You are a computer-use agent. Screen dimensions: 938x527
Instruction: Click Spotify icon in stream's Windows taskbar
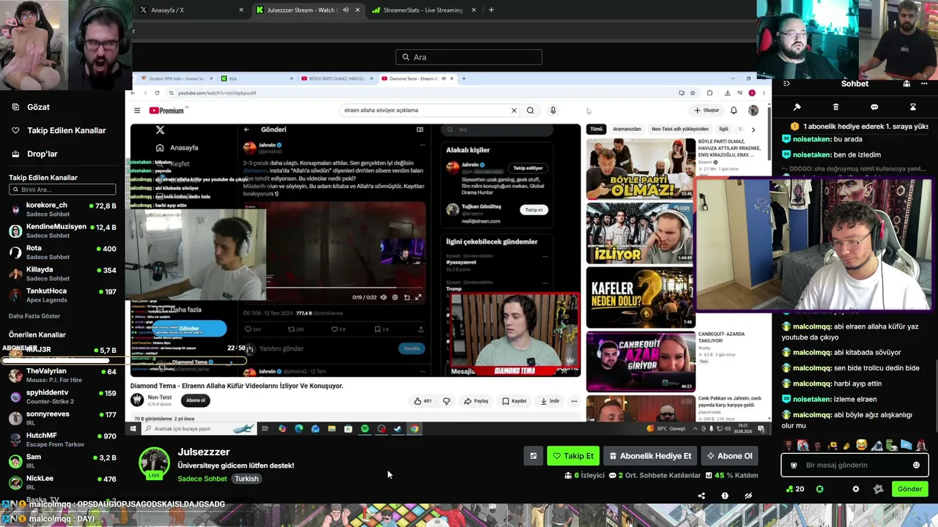pos(365,429)
